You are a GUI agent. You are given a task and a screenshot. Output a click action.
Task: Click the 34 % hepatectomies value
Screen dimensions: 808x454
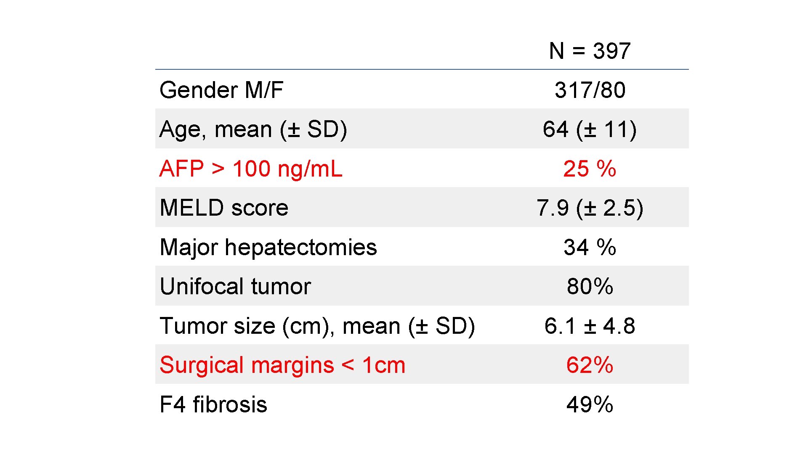[590, 247]
